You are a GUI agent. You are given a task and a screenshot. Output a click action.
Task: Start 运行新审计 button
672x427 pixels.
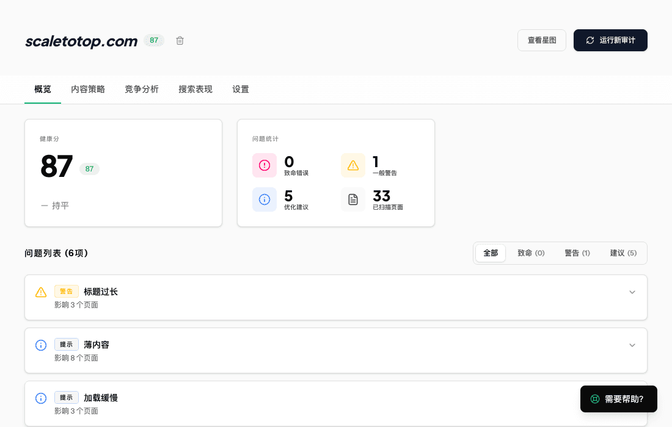610,40
